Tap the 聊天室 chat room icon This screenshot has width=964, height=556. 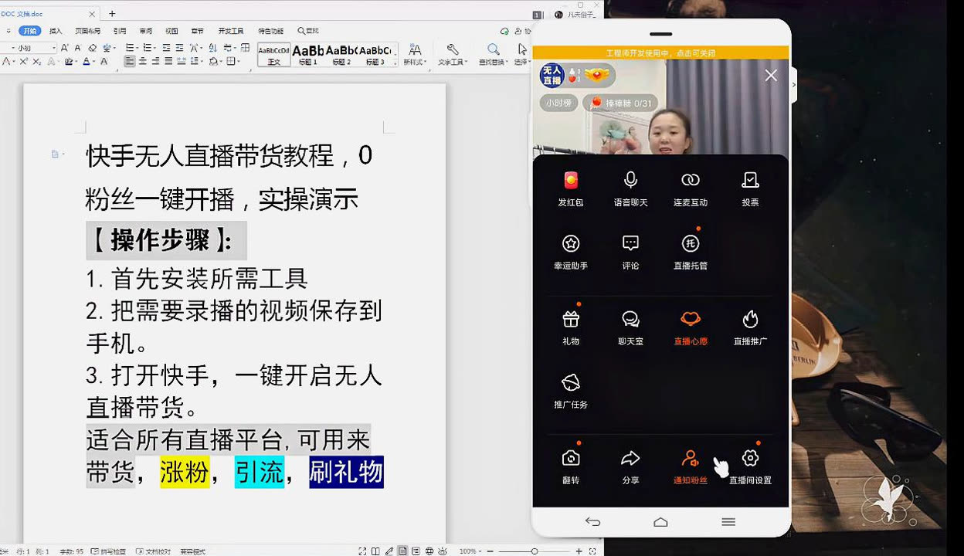click(630, 319)
